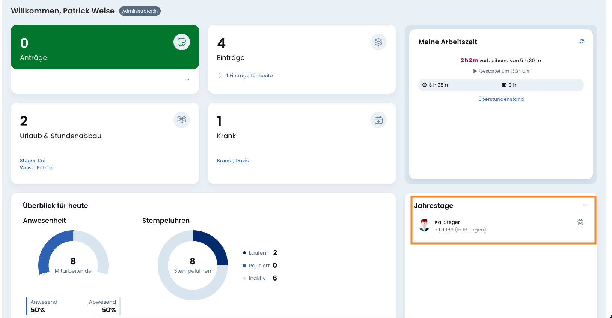This screenshot has height=318, width=612.
Task: Click the coffee cup break time icon
Action: (504, 85)
